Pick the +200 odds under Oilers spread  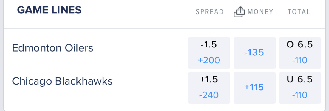(x=209, y=60)
